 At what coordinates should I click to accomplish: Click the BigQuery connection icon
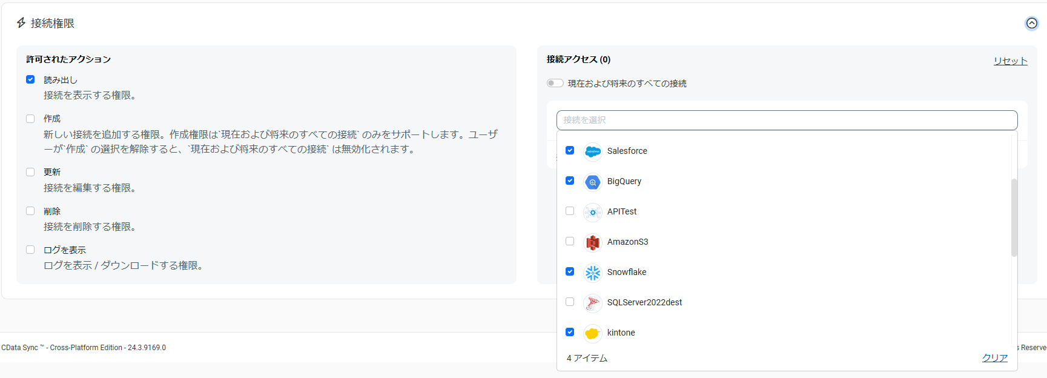pyautogui.click(x=592, y=182)
